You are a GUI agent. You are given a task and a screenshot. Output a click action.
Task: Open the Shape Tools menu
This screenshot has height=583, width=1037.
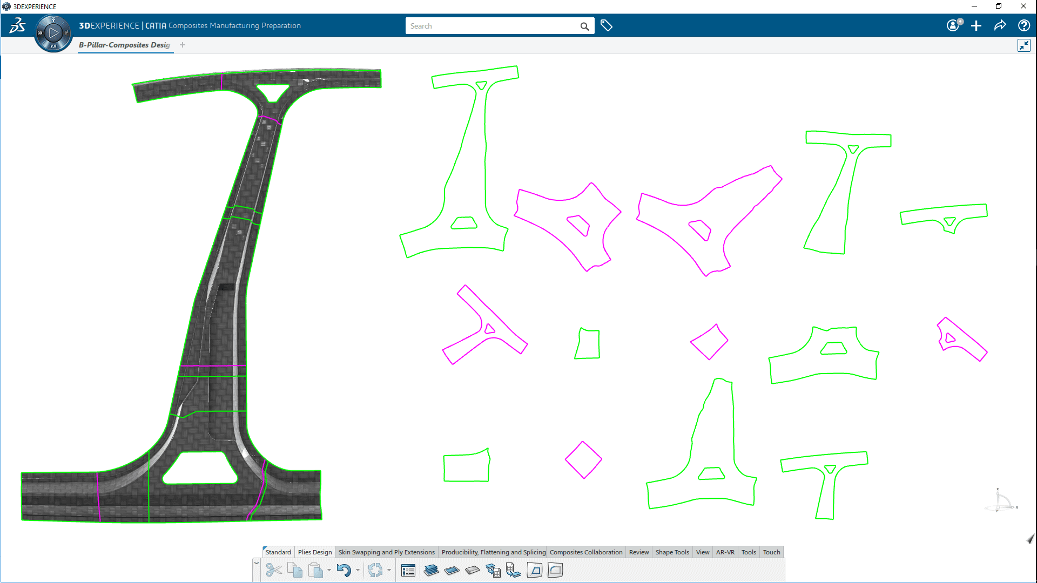tap(672, 552)
